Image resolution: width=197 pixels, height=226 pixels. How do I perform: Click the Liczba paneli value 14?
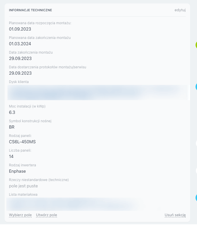(x=11, y=157)
